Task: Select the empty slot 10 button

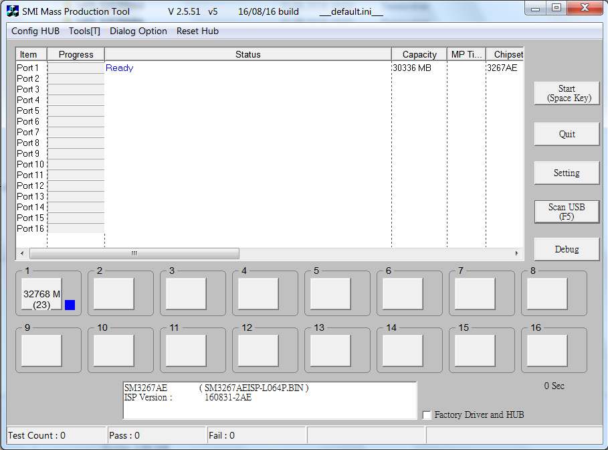Action: click(x=114, y=351)
